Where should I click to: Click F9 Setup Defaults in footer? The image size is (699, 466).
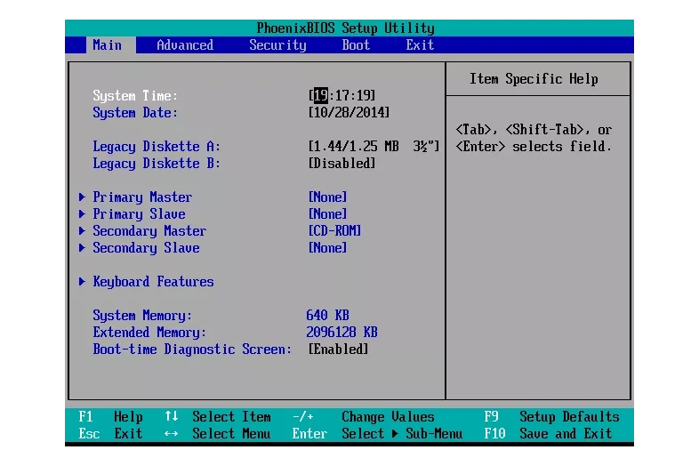[x=551, y=417]
